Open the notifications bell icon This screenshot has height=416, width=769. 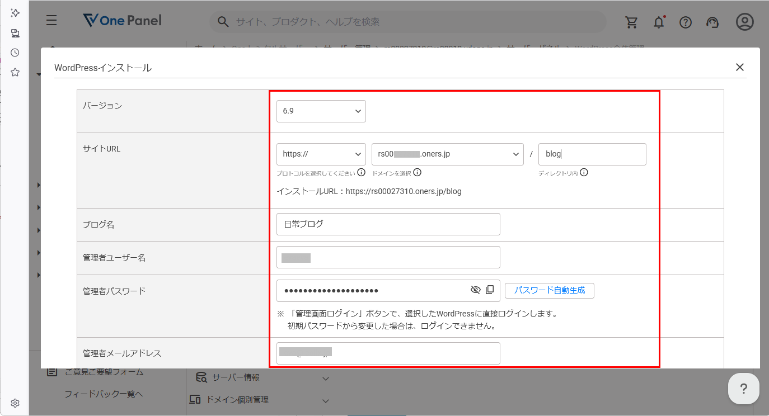pyautogui.click(x=659, y=22)
